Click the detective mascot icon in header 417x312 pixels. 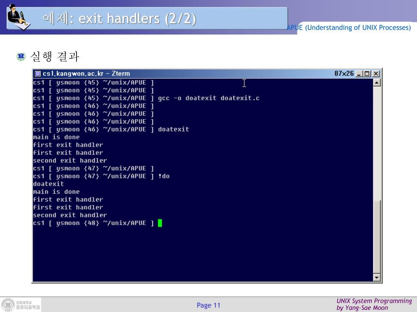point(19,17)
